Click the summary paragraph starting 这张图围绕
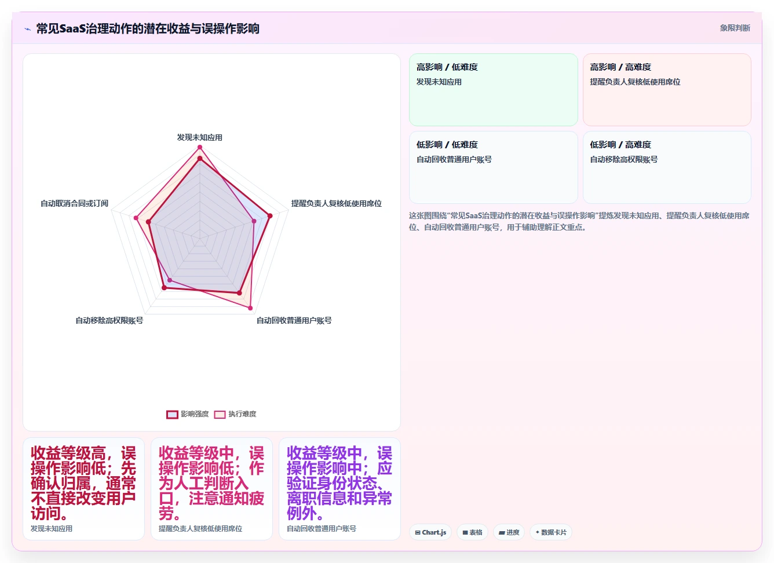Screen dimensions: 774x563 pyautogui.click(x=579, y=221)
